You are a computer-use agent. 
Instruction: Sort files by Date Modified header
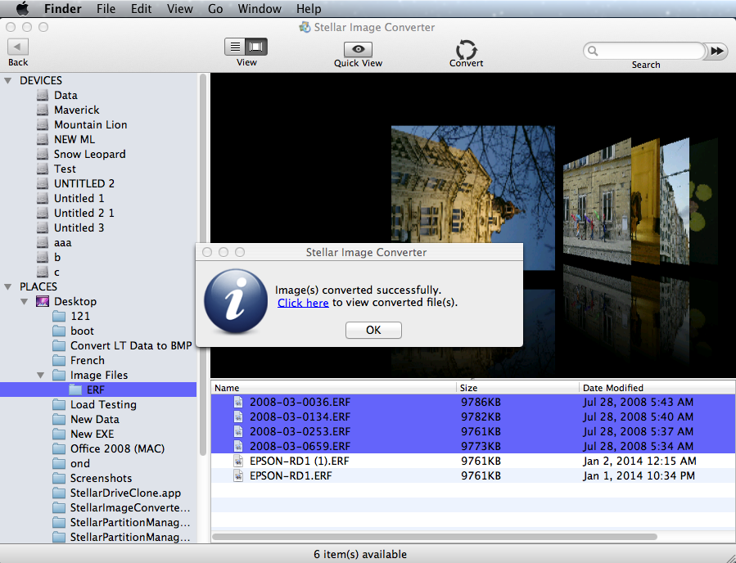click(x=657, y=388)
